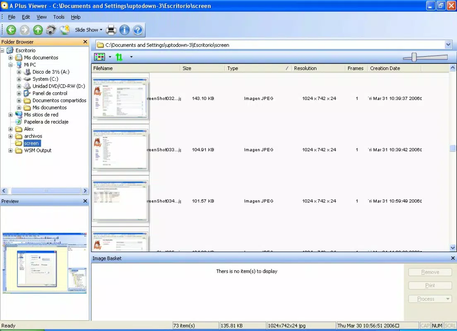This screenshot has height=331, width=457.
Task: Select the Alex folder
Action: click(x=29, y=129)
